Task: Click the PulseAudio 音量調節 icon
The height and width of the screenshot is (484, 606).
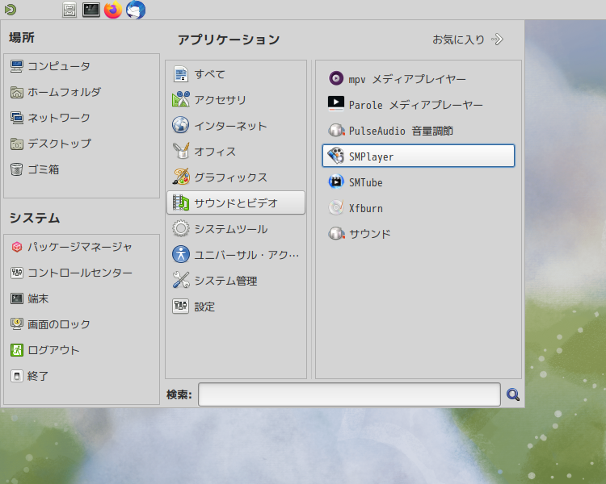Action: (336, 130)
